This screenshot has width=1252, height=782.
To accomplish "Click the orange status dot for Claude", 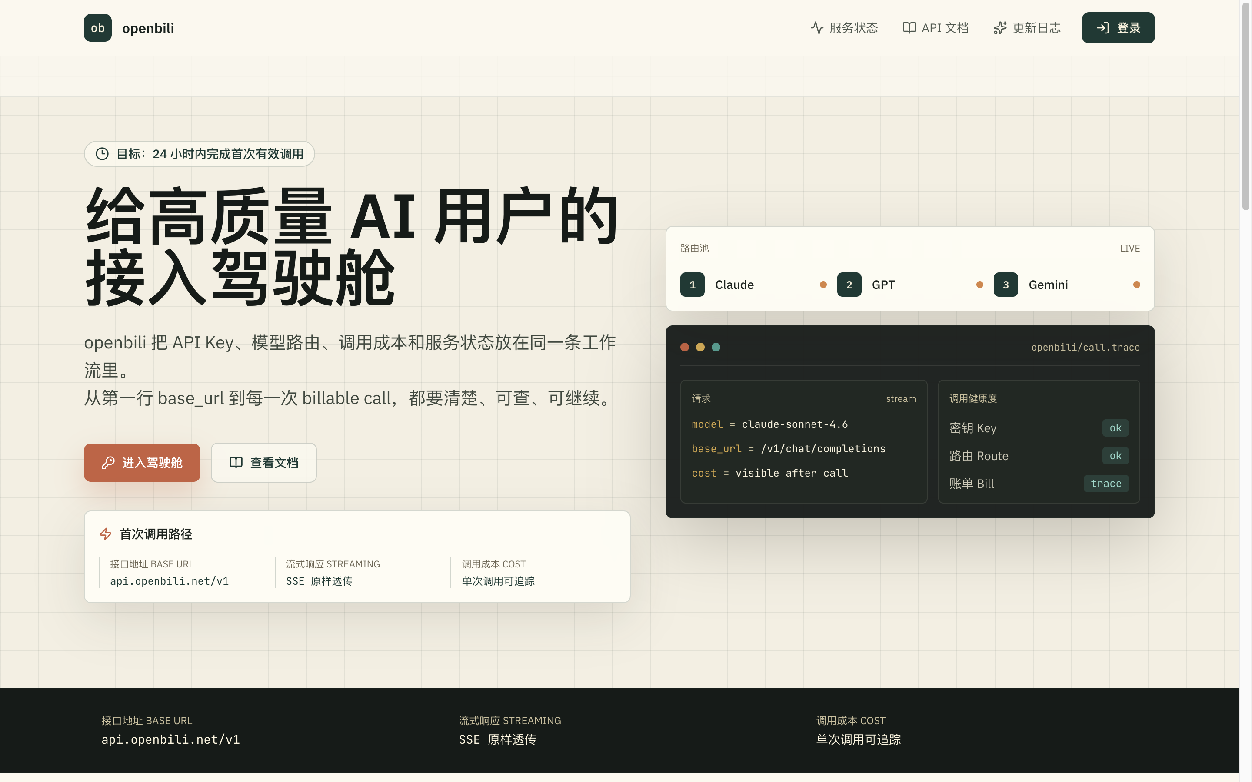I will click(x=823, y=285).
